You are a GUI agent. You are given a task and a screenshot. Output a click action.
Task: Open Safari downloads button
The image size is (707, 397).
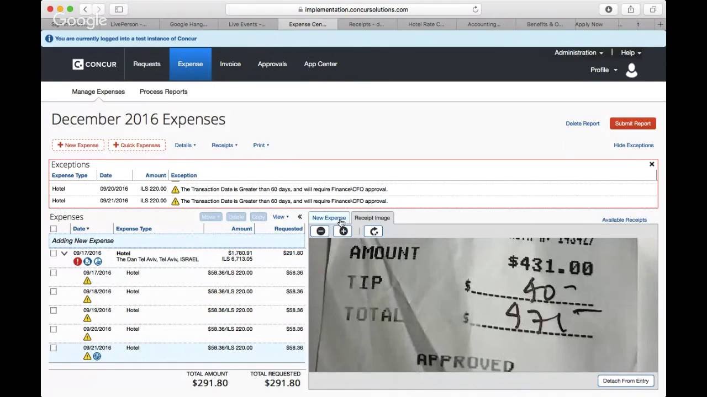[609, 9]
